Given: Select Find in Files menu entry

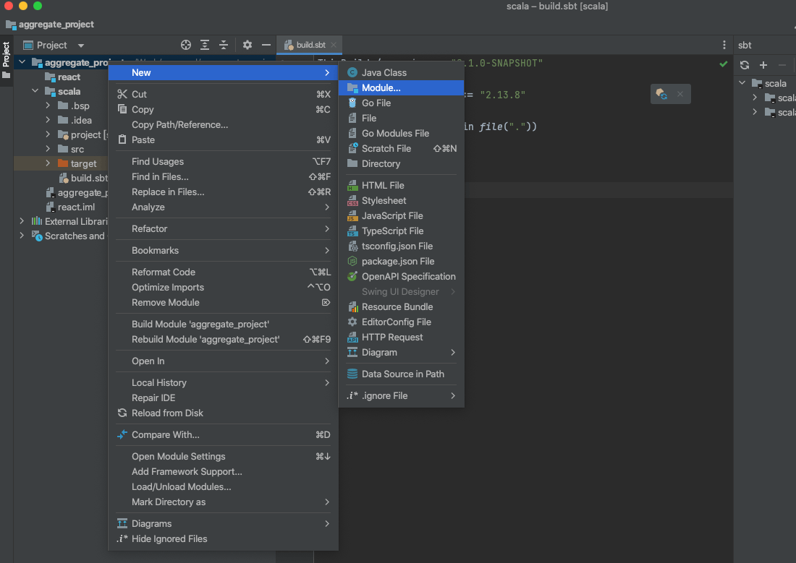Looking at the screenshot, I should click(x=224, y=177).
